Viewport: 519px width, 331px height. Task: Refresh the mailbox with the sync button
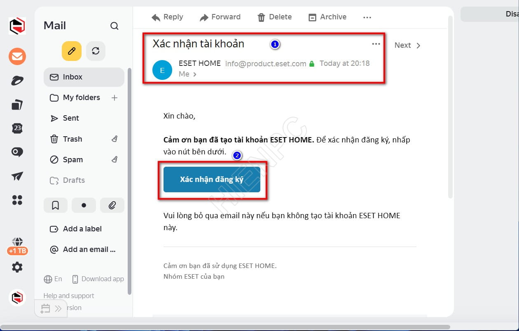click(x=96, y=51)
